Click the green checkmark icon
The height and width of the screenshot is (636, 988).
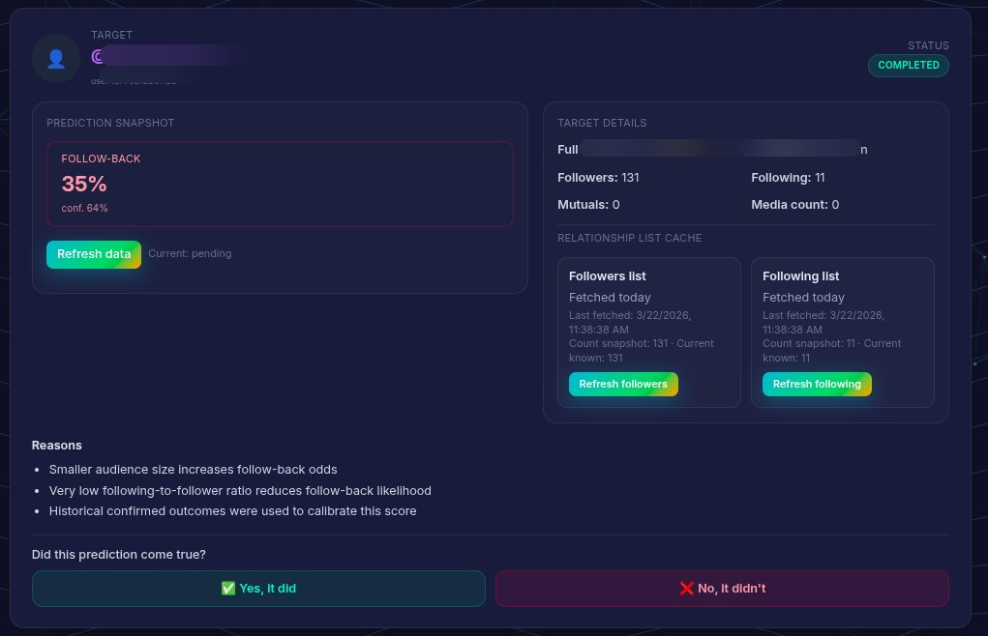click(228, 589)
